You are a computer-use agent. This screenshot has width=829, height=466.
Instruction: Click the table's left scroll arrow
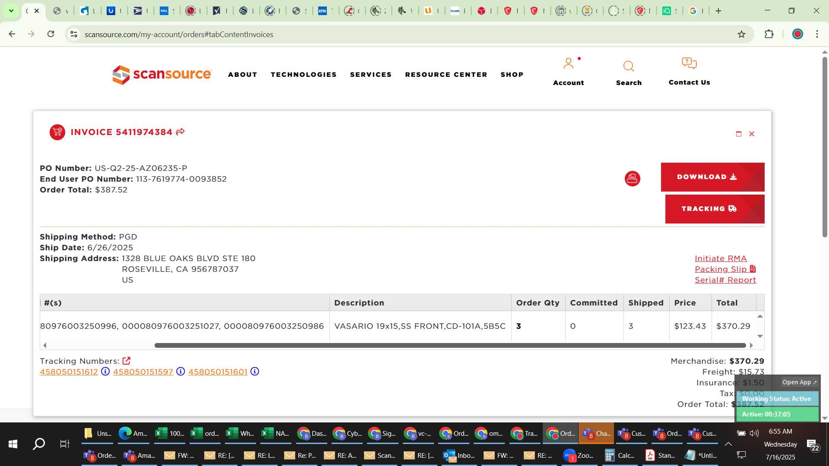point(44,345)
